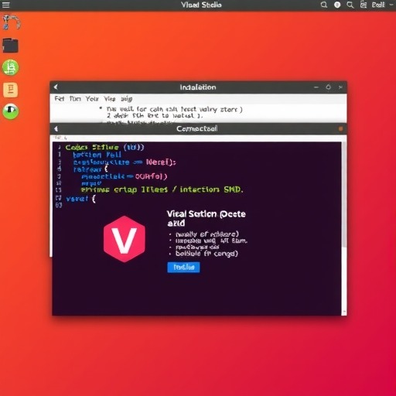This screenshot has height=396, width=396.
Task: Open the yellow document app in the dock
Action: coord(11,90)
